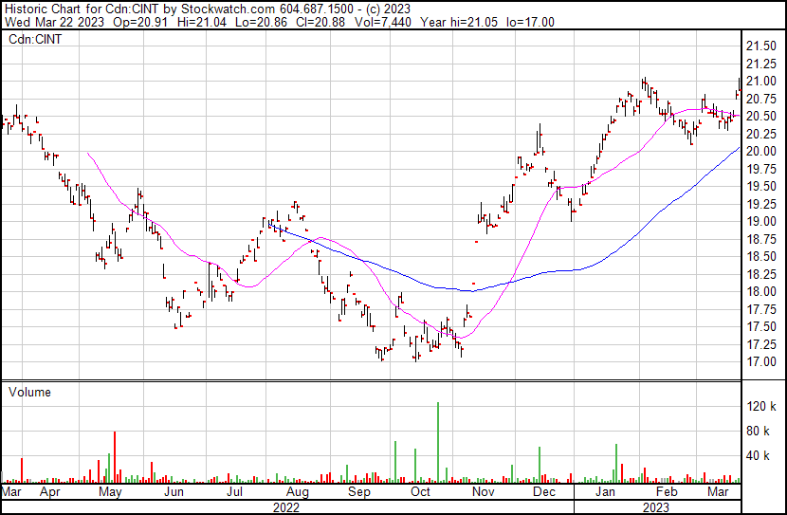Select the 20.00 price axis label
This screenshot has width=787, height=515.
(761, 152)
